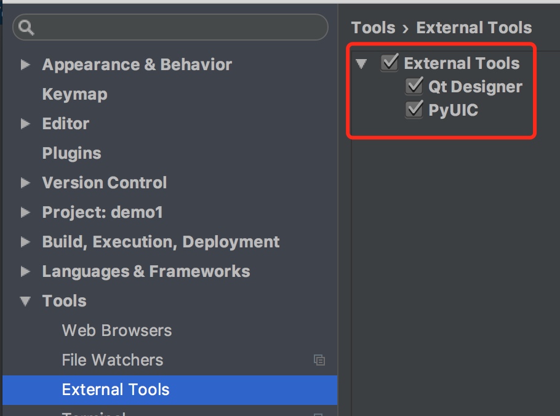
Task: Click Tools in the breadcrumb header
Action: [373, 28]
